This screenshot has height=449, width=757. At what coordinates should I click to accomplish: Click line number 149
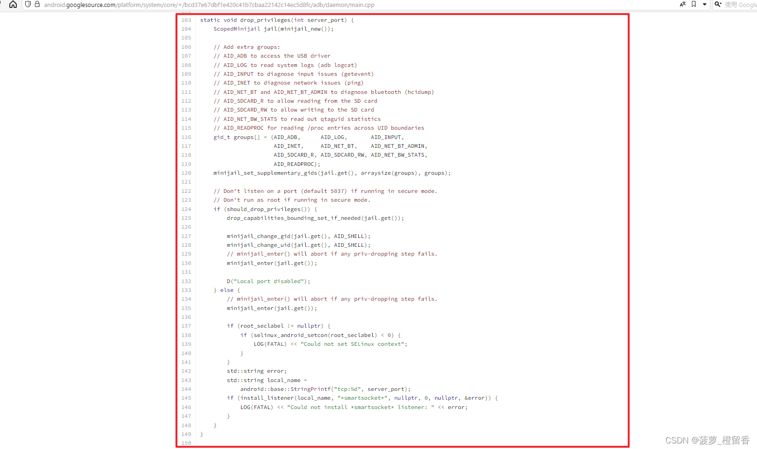pos(186,434)
